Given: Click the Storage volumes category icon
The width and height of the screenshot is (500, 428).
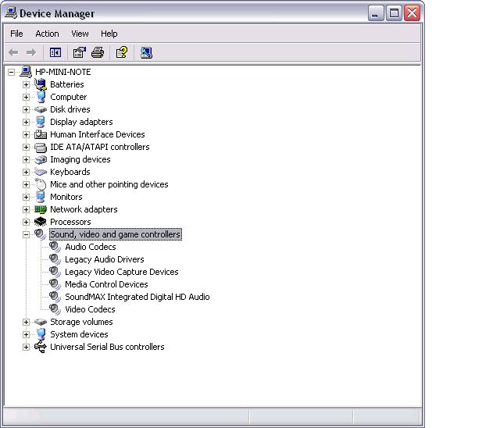Looking at the screenshot, I should click(41, 322).
